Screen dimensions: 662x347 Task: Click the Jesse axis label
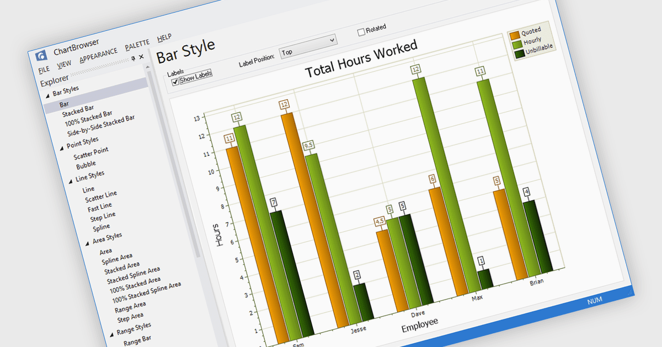(359, 330)
